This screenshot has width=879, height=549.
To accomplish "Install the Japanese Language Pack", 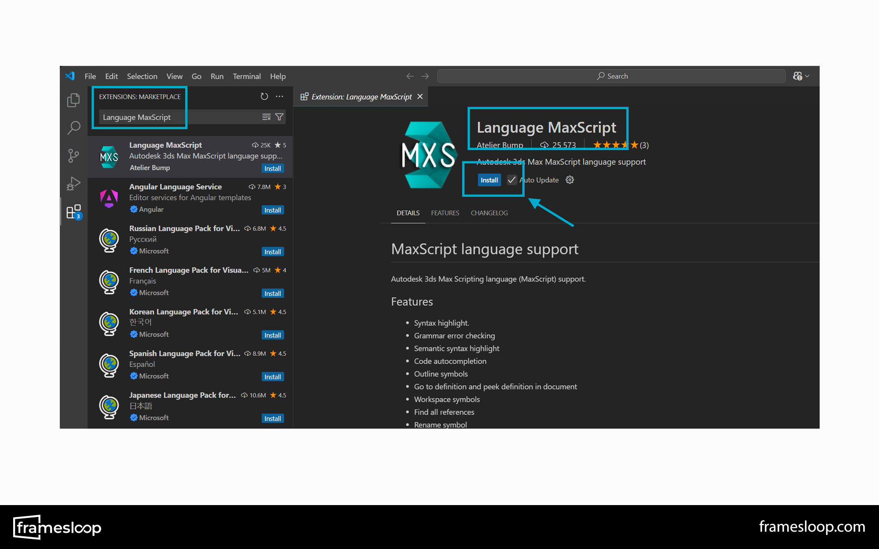I will [272, 419].
